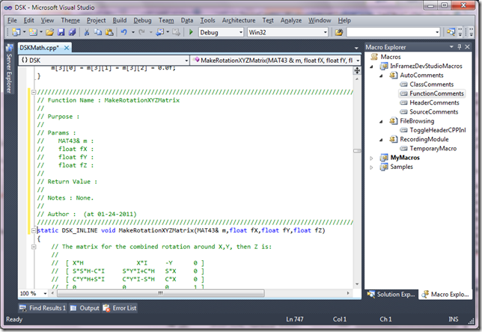Save the file with the floppy icon

(x=61, y=32)
